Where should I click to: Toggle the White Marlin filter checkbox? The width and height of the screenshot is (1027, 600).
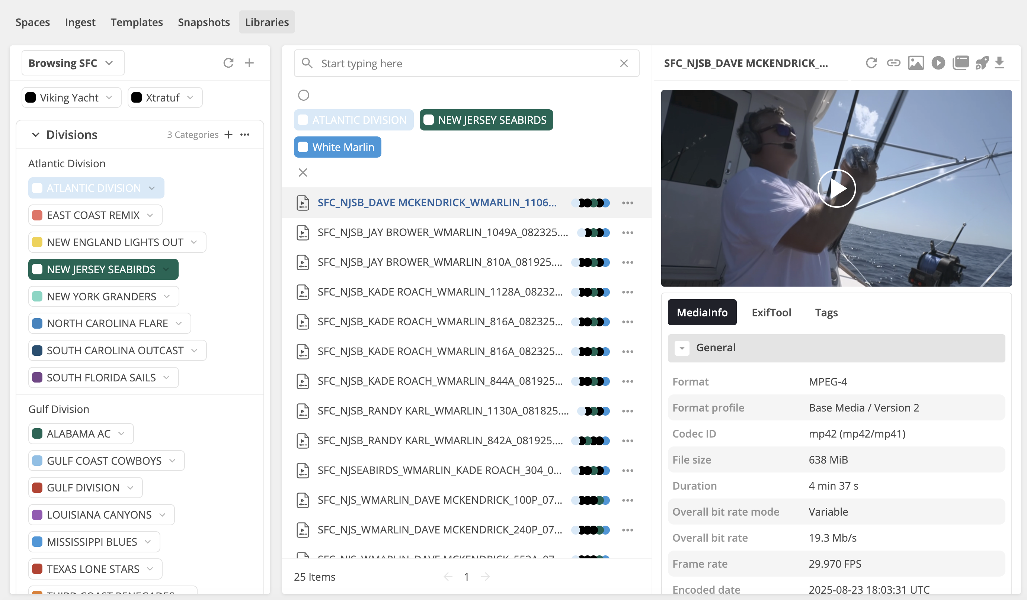coord(303,147)
